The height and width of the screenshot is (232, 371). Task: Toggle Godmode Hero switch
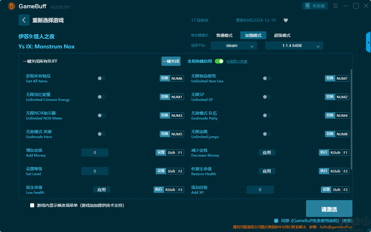tap(102, 134)
